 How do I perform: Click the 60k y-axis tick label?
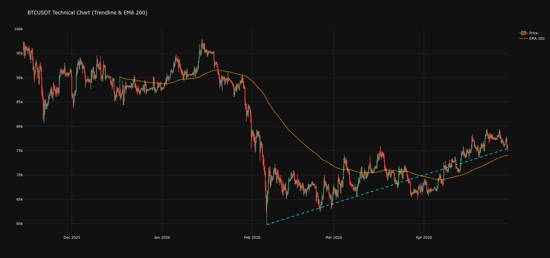pyautogui.click(x=19, y=224)
